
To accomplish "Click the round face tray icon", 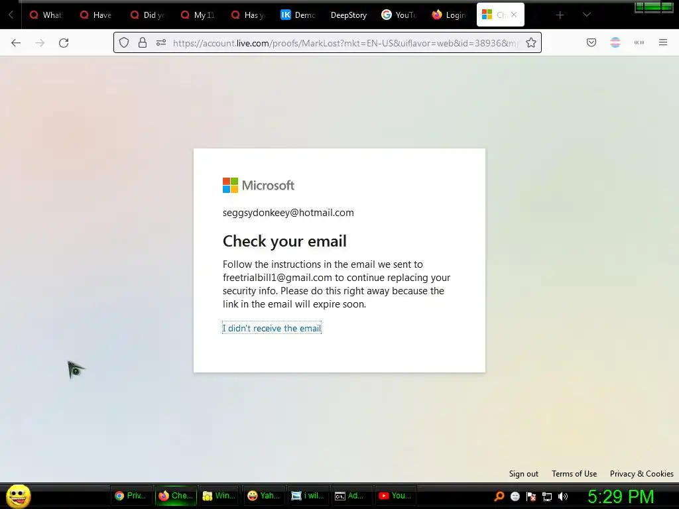I will click(x=515, y=496).
